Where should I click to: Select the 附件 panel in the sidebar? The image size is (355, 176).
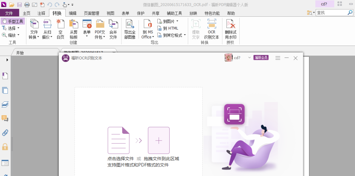5,133
